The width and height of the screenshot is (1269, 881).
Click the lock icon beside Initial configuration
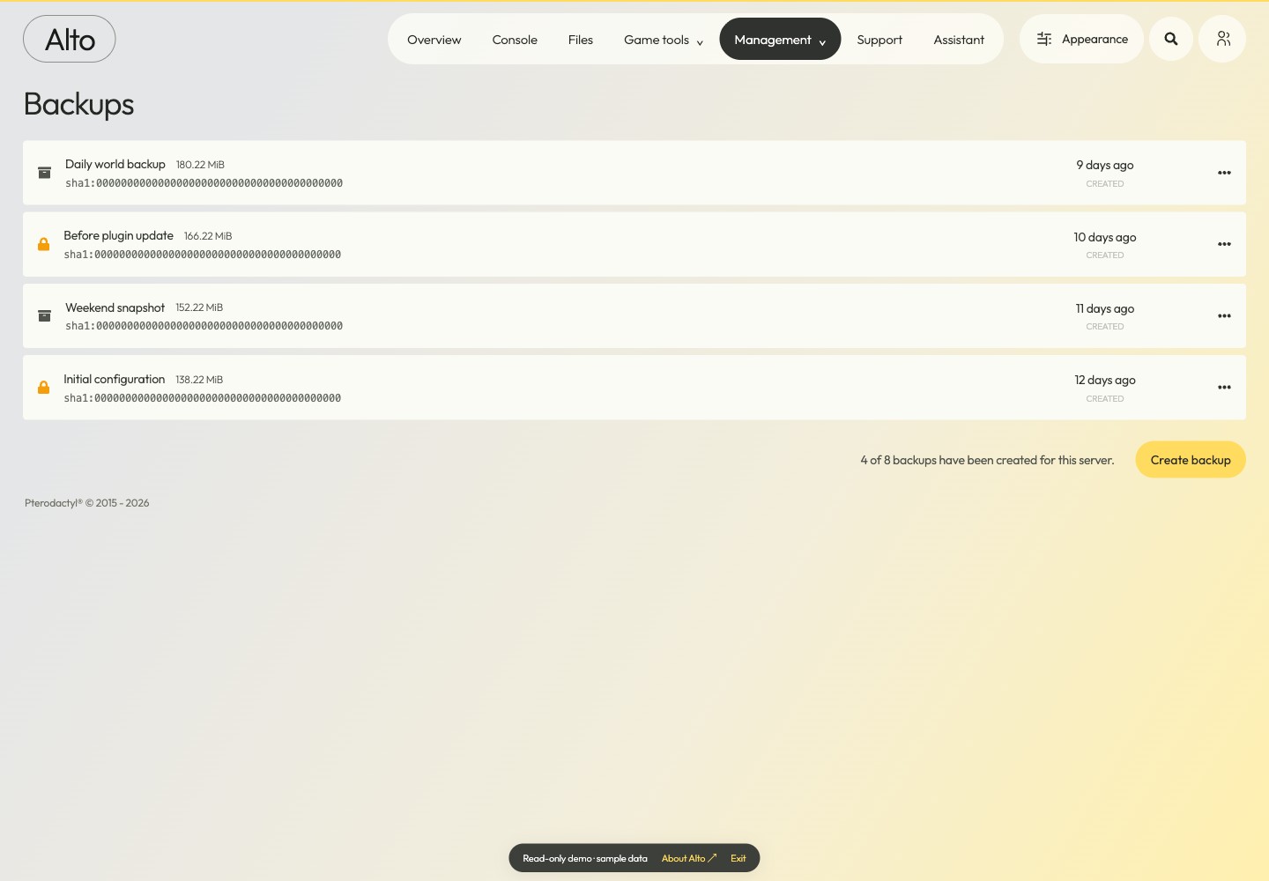(43, 388)
